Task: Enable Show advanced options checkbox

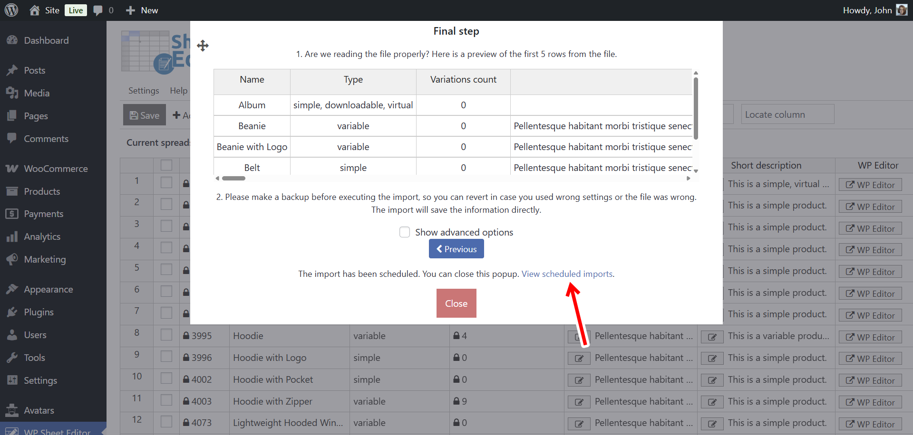Action: (x=405, y=232)
